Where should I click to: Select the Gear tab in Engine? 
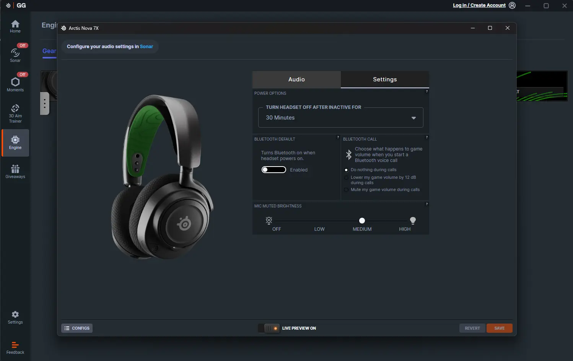coord(49,51)
